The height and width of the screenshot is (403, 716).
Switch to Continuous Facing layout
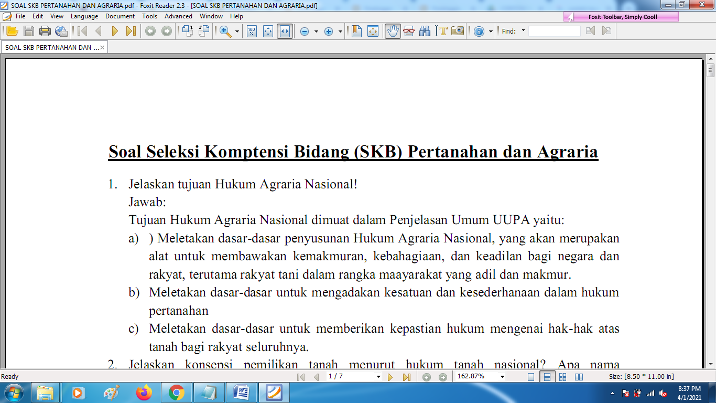563,377
